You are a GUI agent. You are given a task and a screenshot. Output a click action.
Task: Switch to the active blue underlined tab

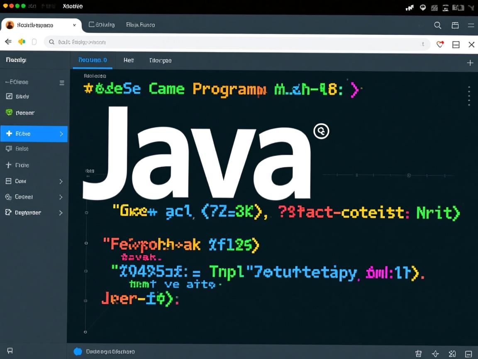92,60
